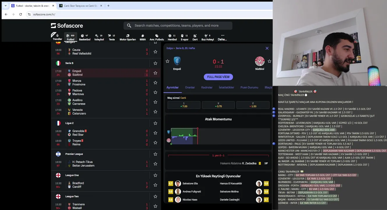Screen dimensions: 387x210
Task: Switch to the Kadrolar tab
Action: point(207,87)
